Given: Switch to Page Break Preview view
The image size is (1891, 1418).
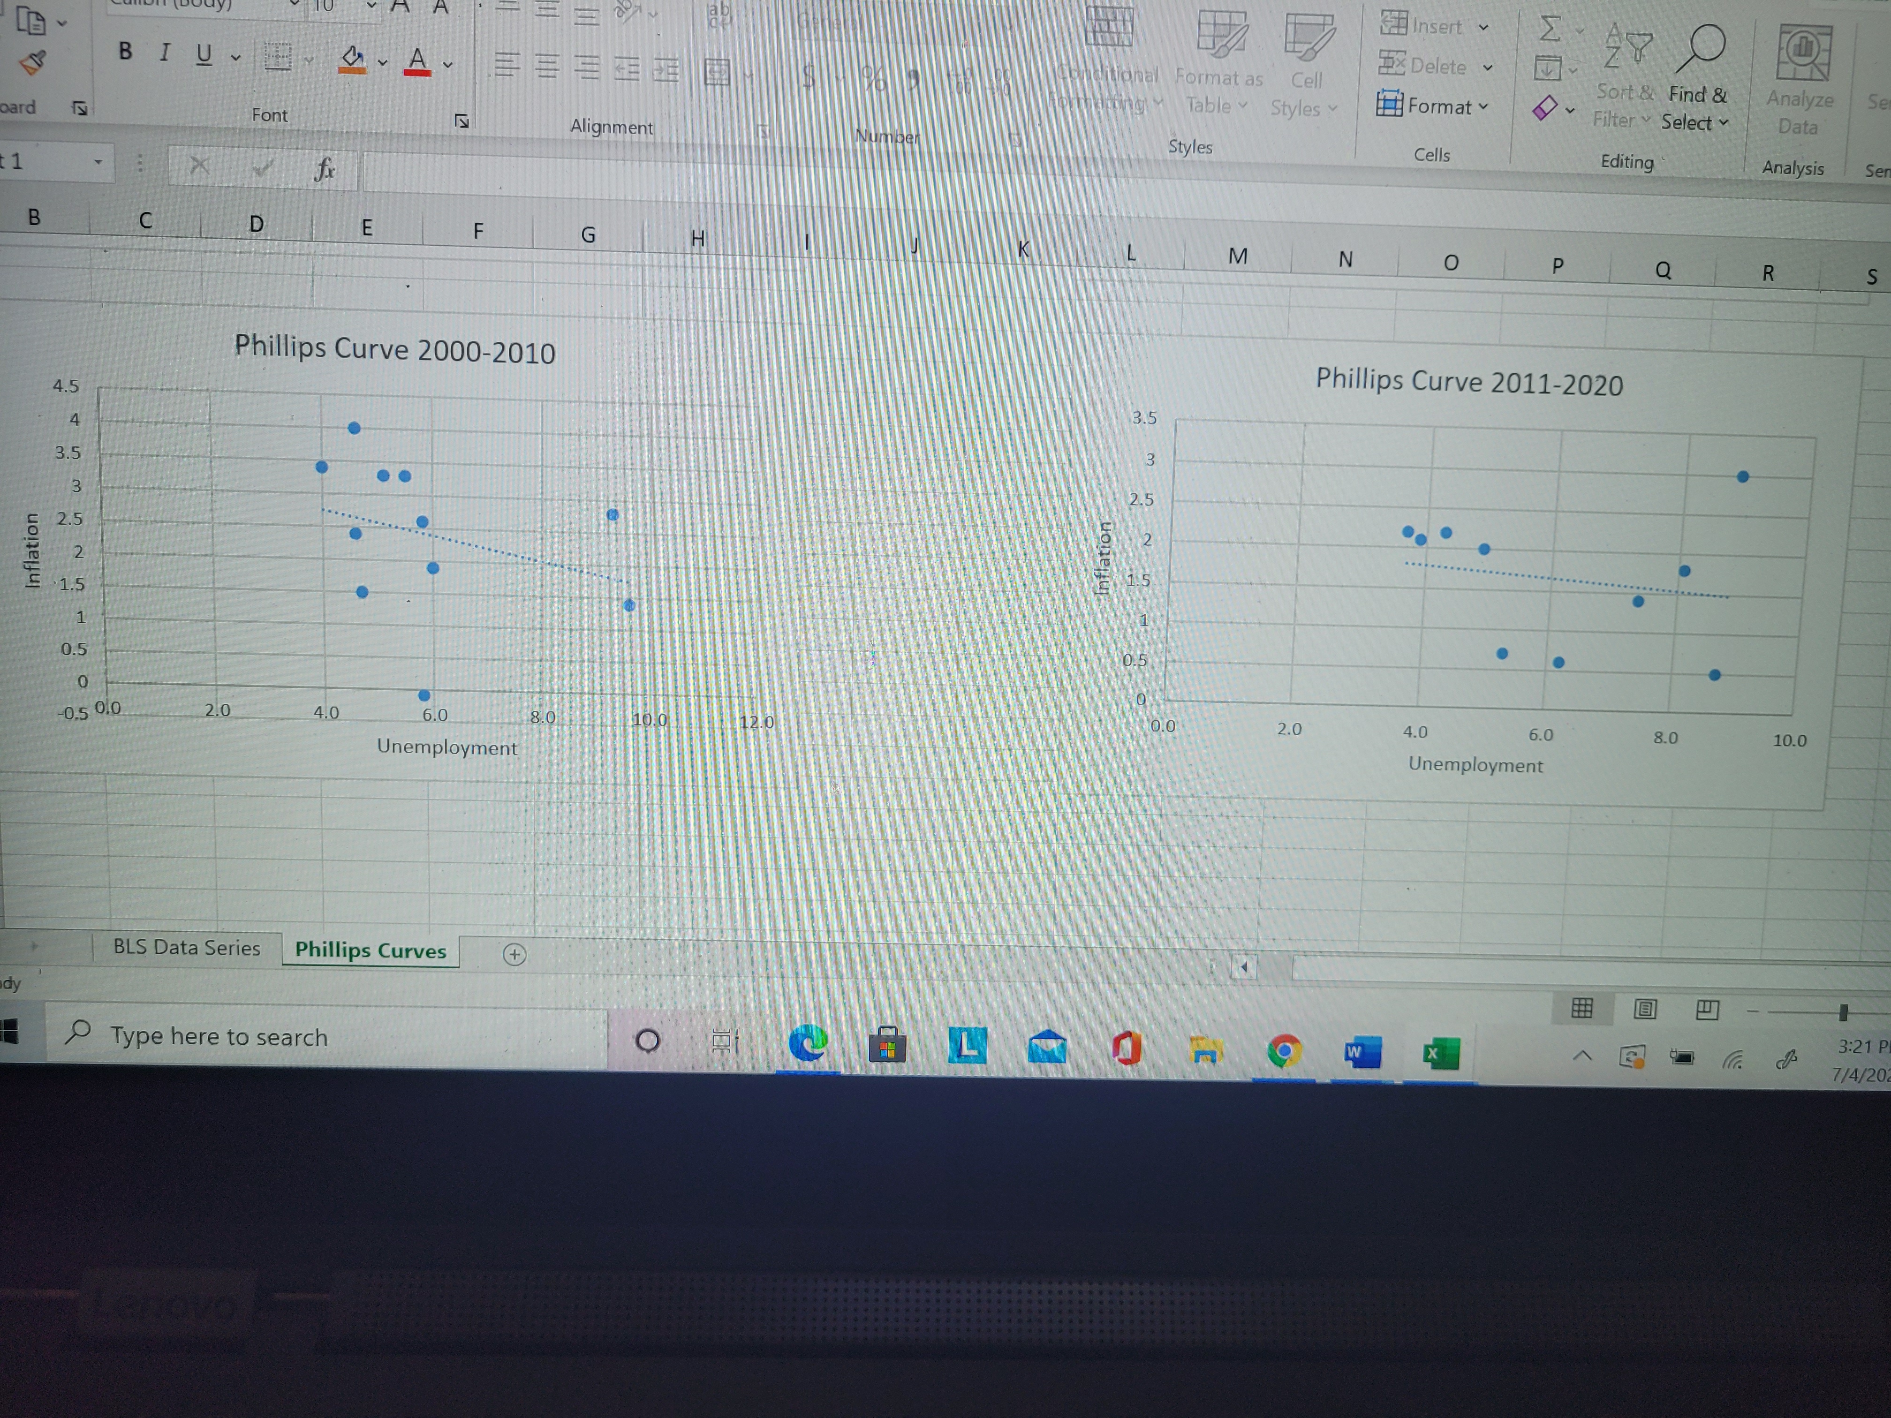Looking at the screenshot, I should 1707,1010.
